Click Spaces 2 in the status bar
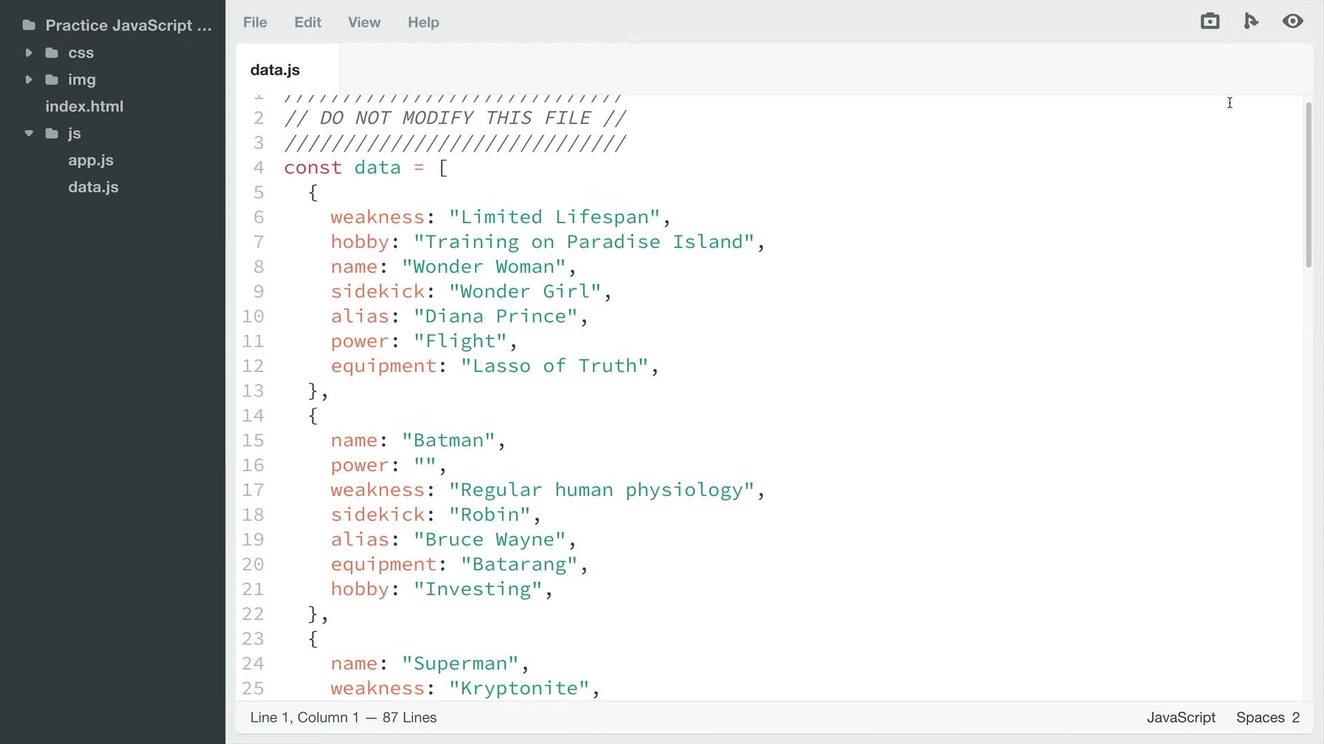 [x=1268, y=717]
